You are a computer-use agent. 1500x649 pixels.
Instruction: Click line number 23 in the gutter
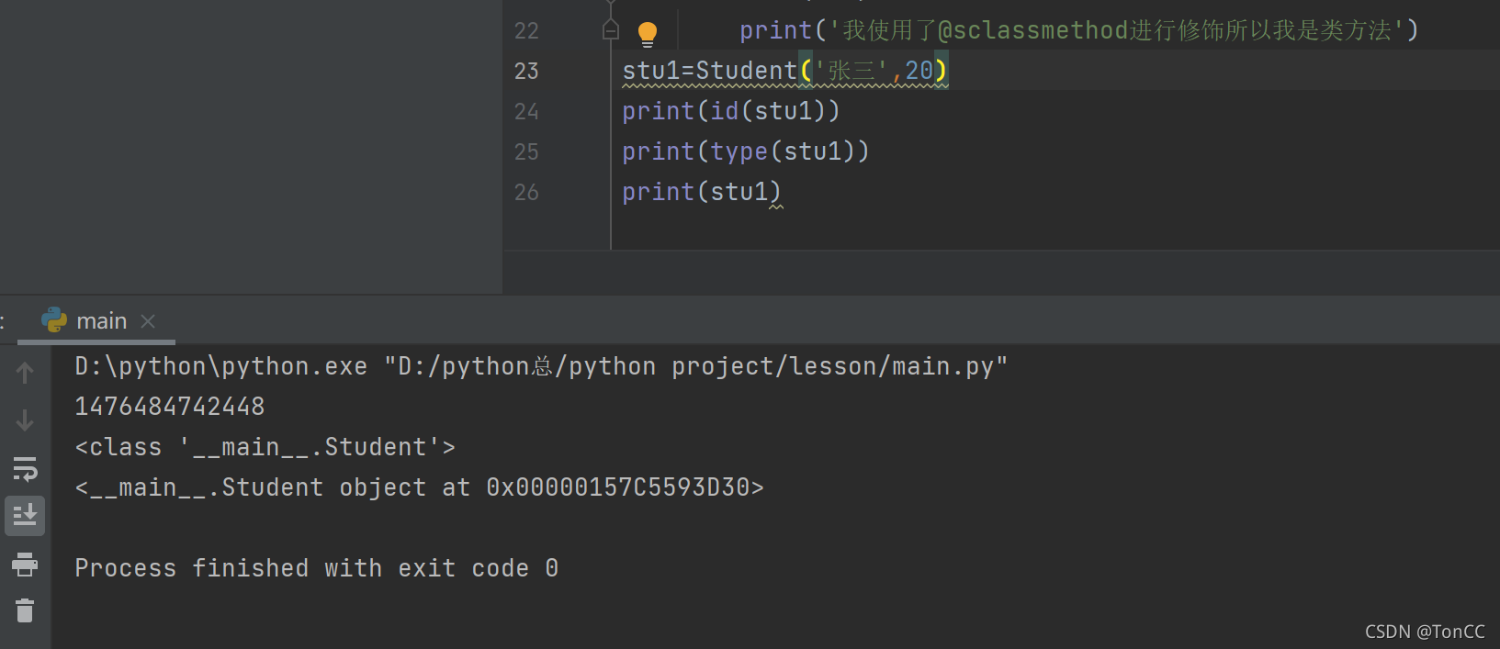click(526, 71)
